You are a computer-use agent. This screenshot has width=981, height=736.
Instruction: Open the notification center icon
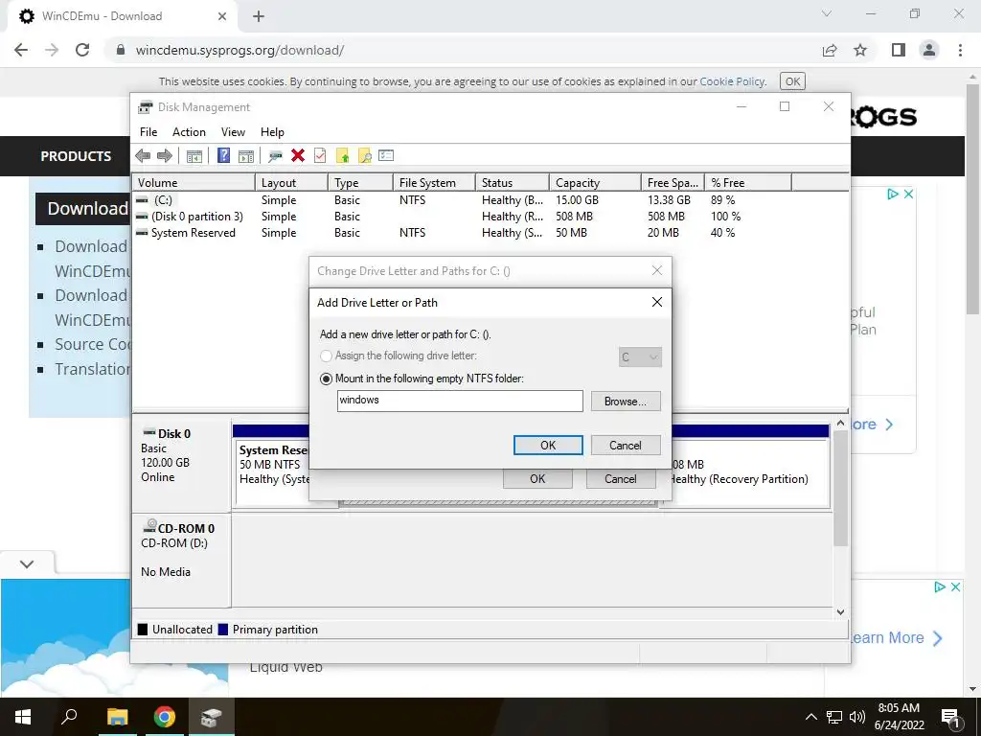pos(950,717)
